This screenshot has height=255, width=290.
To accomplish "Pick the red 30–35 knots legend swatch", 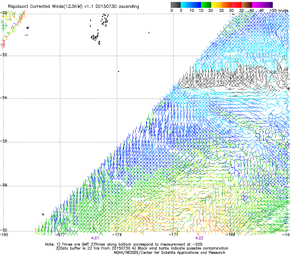I will point(237,5).
